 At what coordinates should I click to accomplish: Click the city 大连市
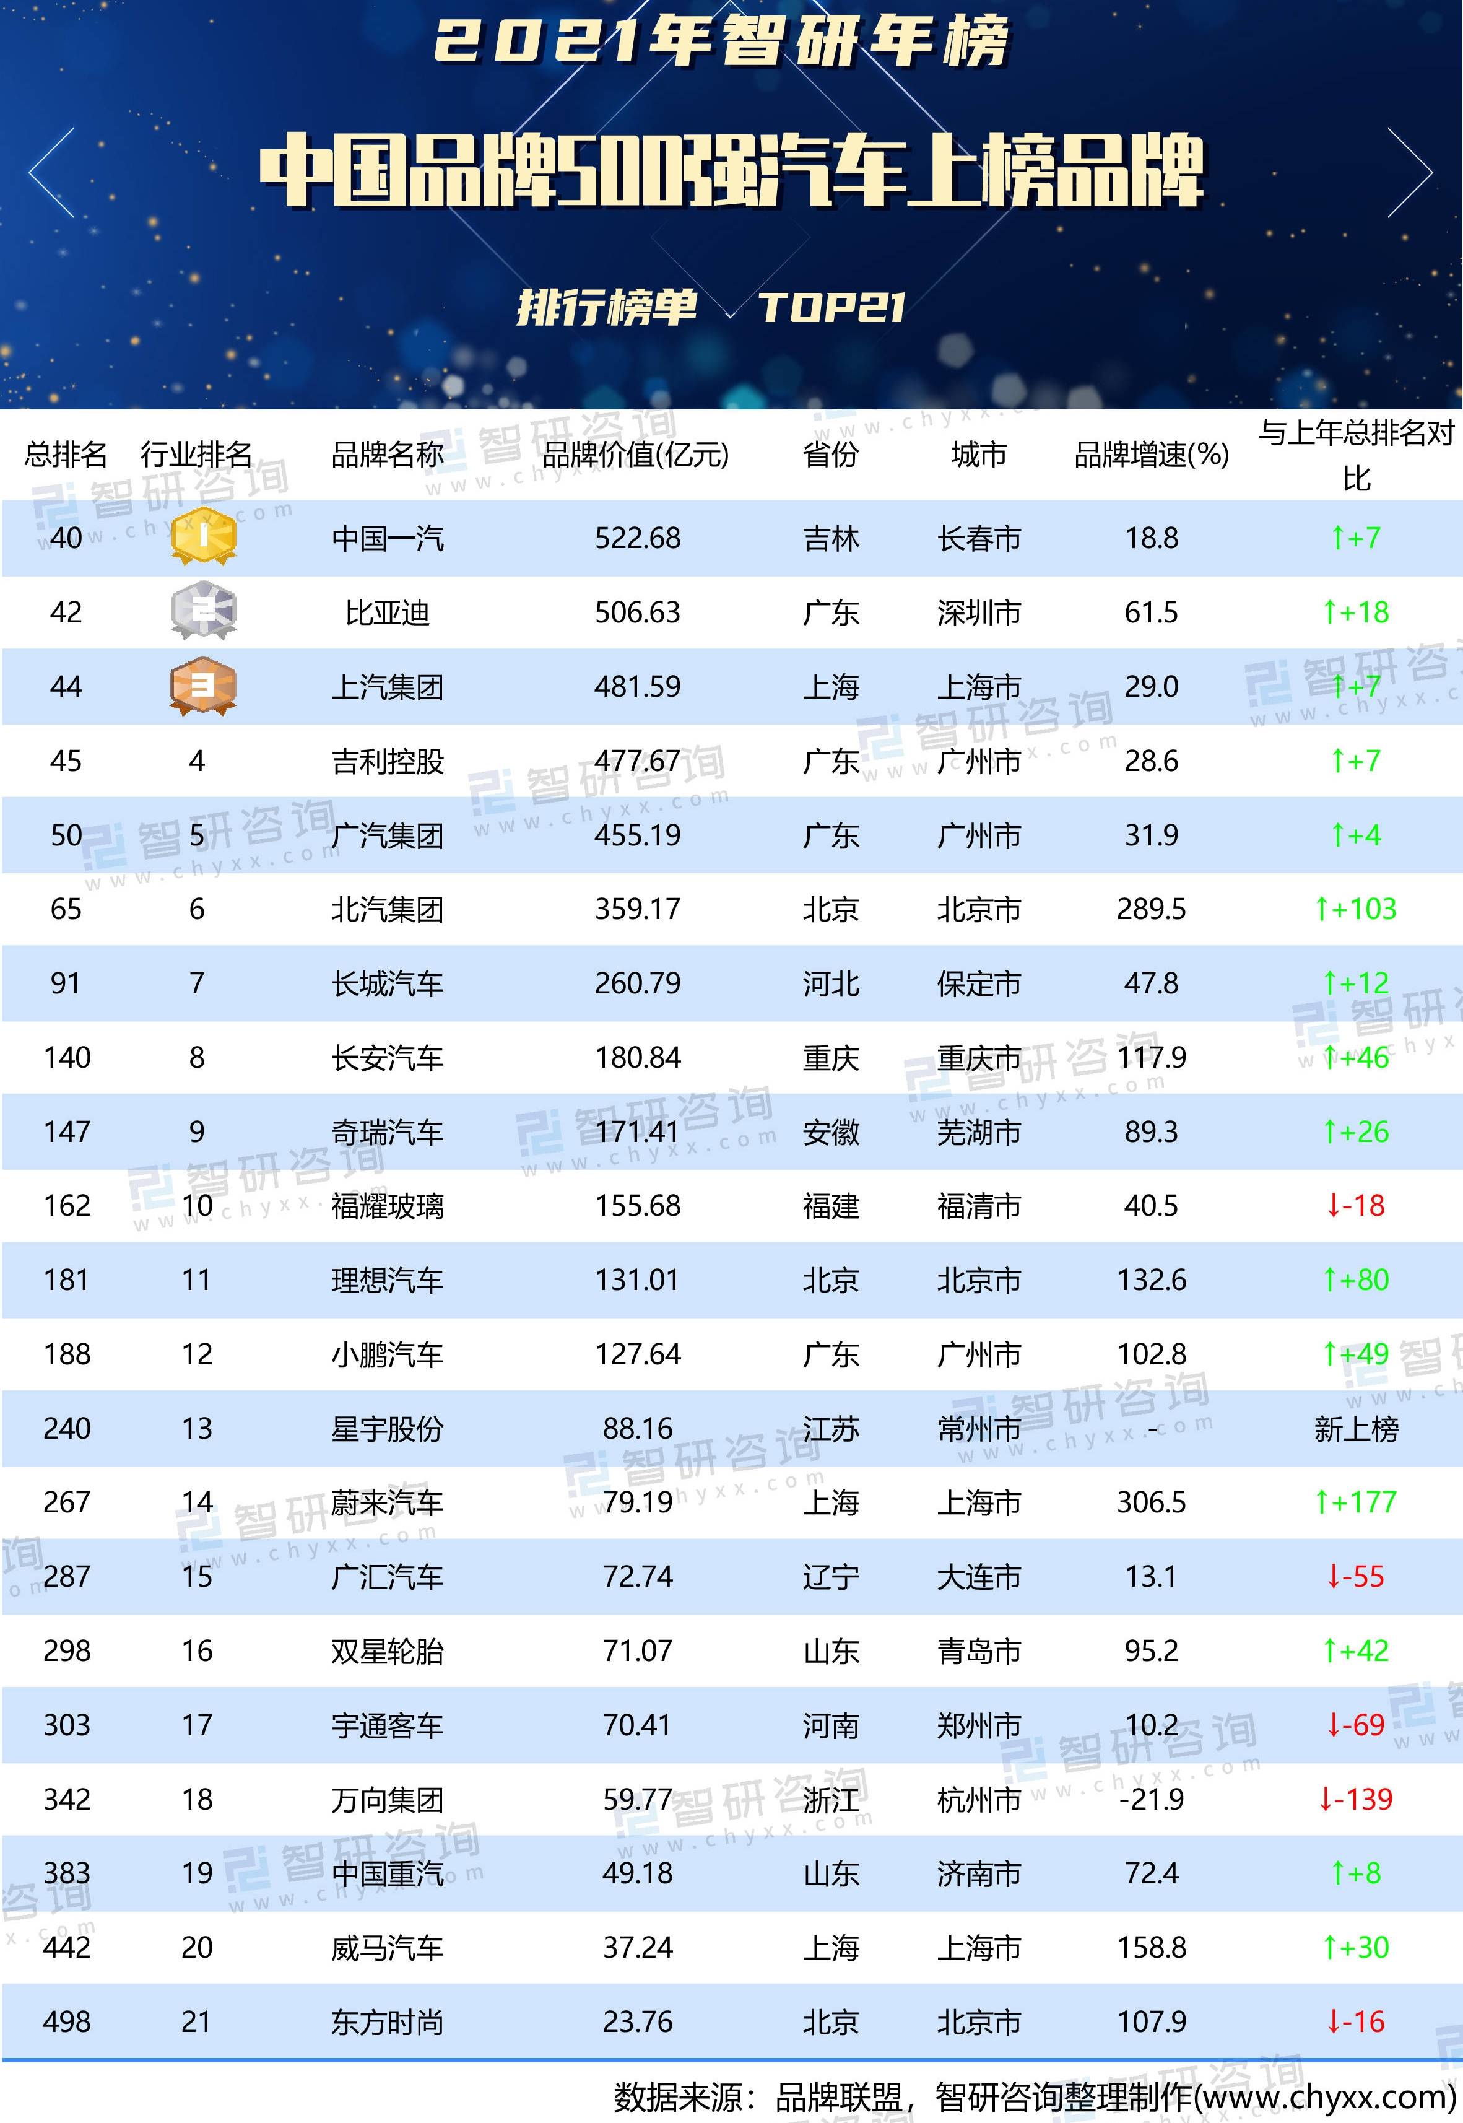click(x=979, y=1577)
